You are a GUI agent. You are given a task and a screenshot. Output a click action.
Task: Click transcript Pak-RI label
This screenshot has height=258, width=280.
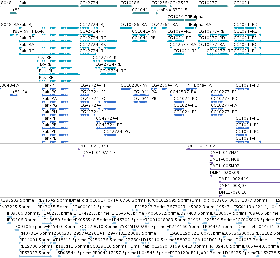tap(45, 71)
